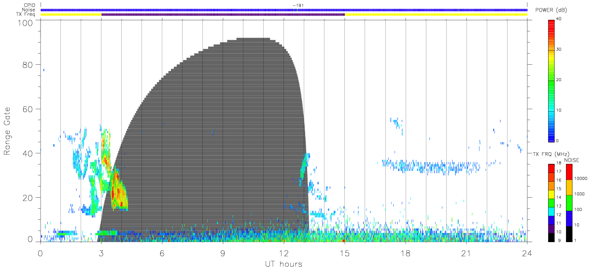The image size is (593, 274).
Task: Click the purple segment of TX Freq strip
Action: coord(223,14)
